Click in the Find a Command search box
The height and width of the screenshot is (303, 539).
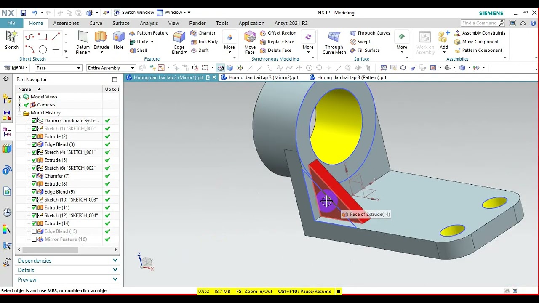[483, 23]
